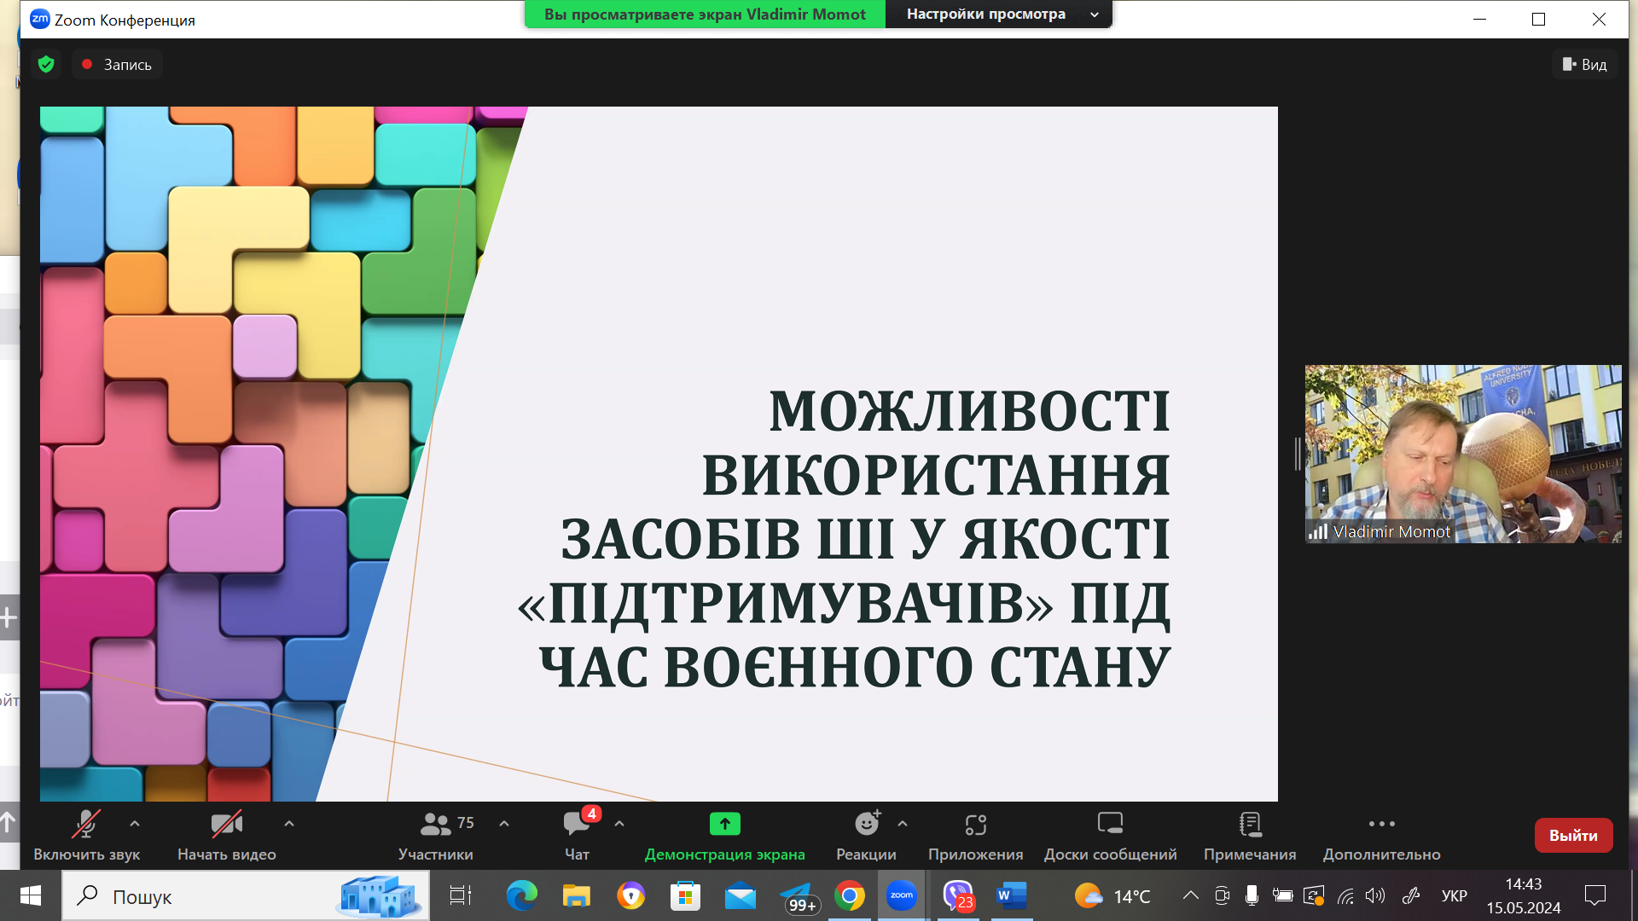The height and width of the screenshot is (921, 1638).
Task: Open the Apps (Приложения) icon
Action: [x=975, y=825]
